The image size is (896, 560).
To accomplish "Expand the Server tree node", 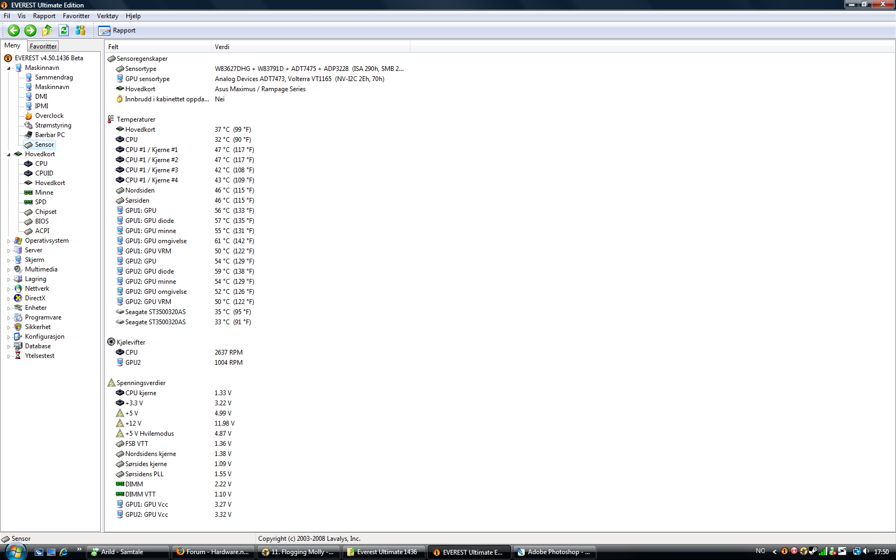I will 9,251.
